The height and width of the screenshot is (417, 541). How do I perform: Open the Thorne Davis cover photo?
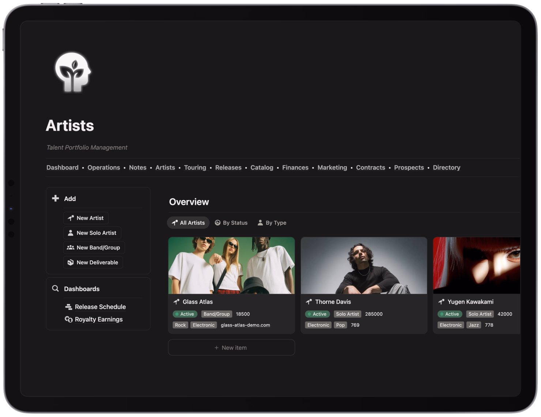point(364,266)
